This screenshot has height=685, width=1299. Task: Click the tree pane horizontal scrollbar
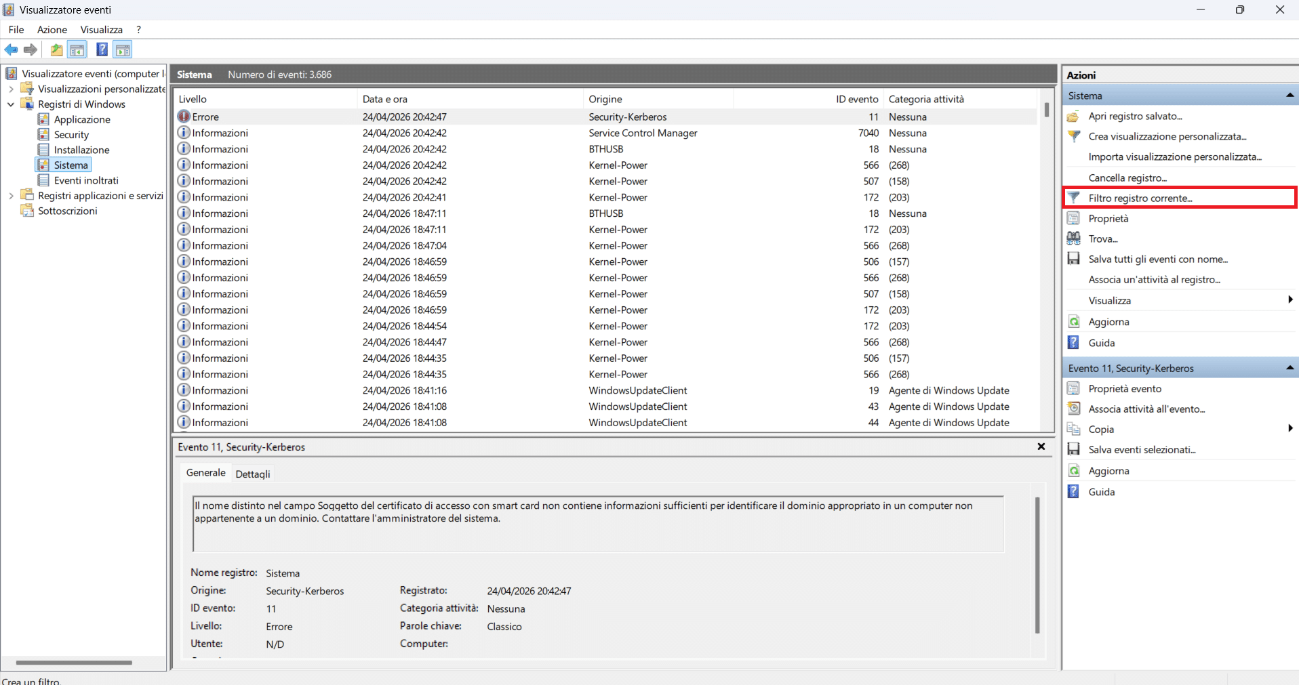73,662
